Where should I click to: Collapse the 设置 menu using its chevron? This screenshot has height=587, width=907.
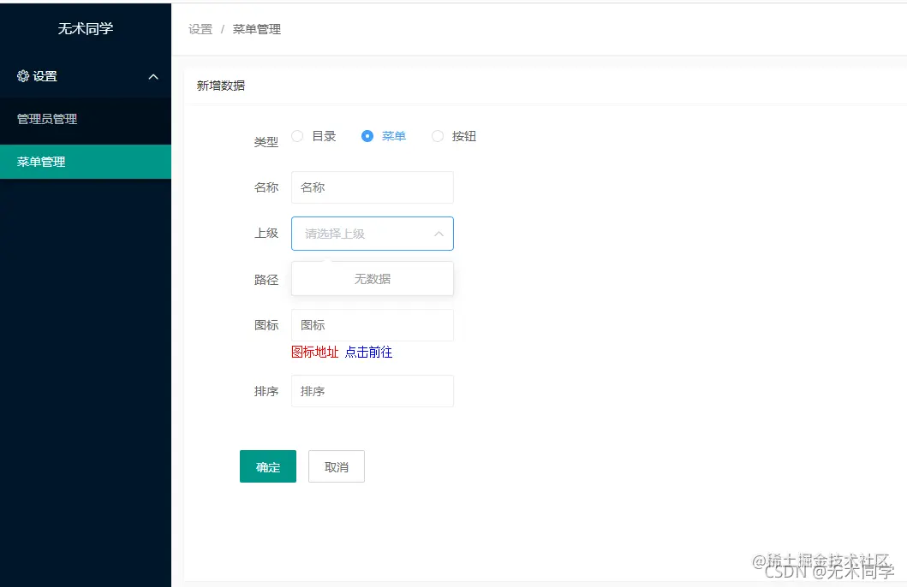[152, 75]
